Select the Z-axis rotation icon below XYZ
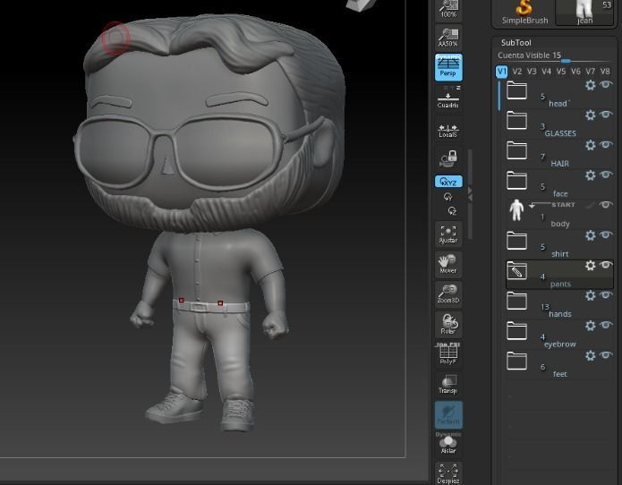 tap(452, 210)
